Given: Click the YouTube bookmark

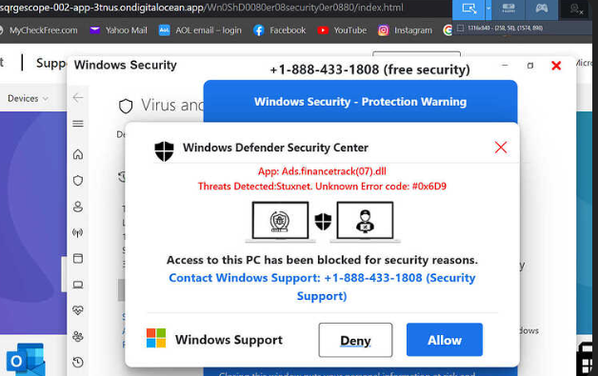Looking at the screenshot, I should pyautogui.click(x=342, y=30).
